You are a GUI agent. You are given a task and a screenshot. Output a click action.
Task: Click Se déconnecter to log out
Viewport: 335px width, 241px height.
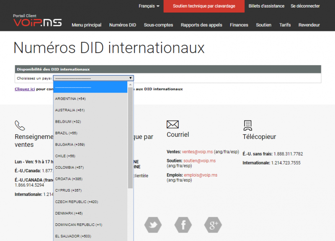point(305,6)
